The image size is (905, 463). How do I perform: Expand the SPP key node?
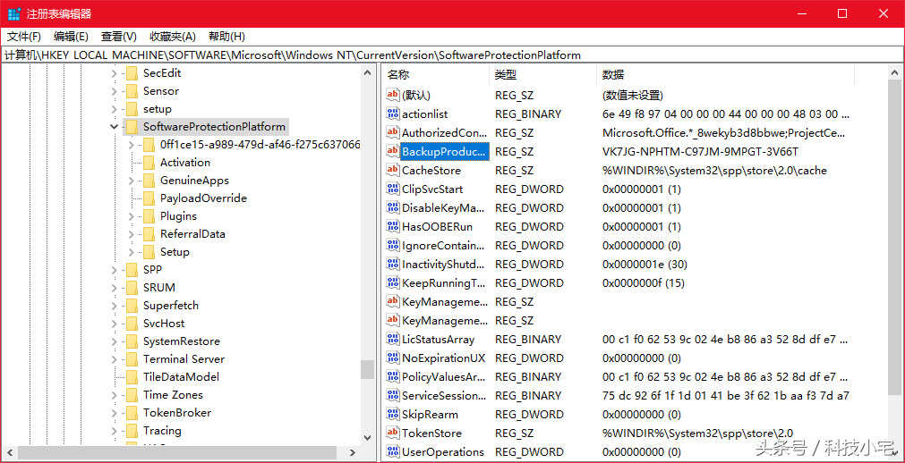point(115,270)
